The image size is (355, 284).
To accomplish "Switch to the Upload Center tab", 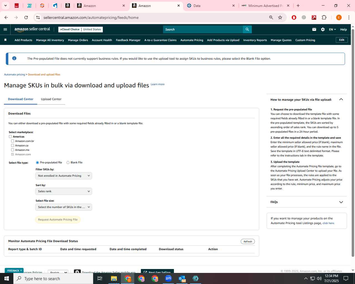I will pos(51,99).
